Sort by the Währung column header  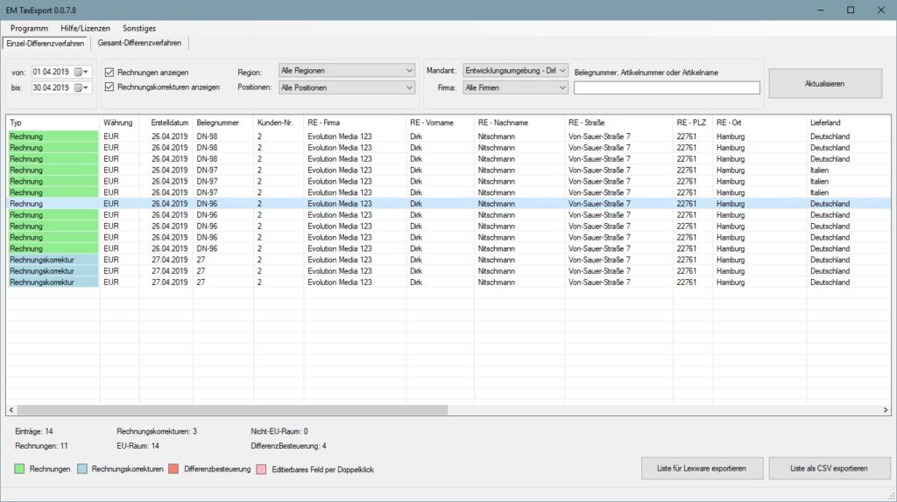point(119,122)
